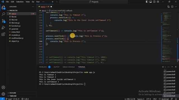Click CRLF end of line status item
The height and width of the screenshot is (100, 179).
point(155,99)
